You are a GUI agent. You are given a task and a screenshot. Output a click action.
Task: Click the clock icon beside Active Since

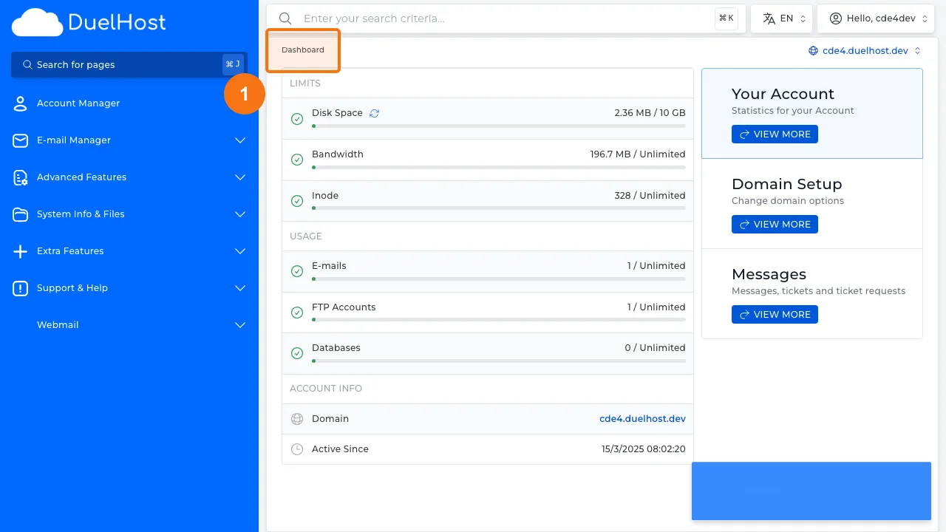(297, 449)
